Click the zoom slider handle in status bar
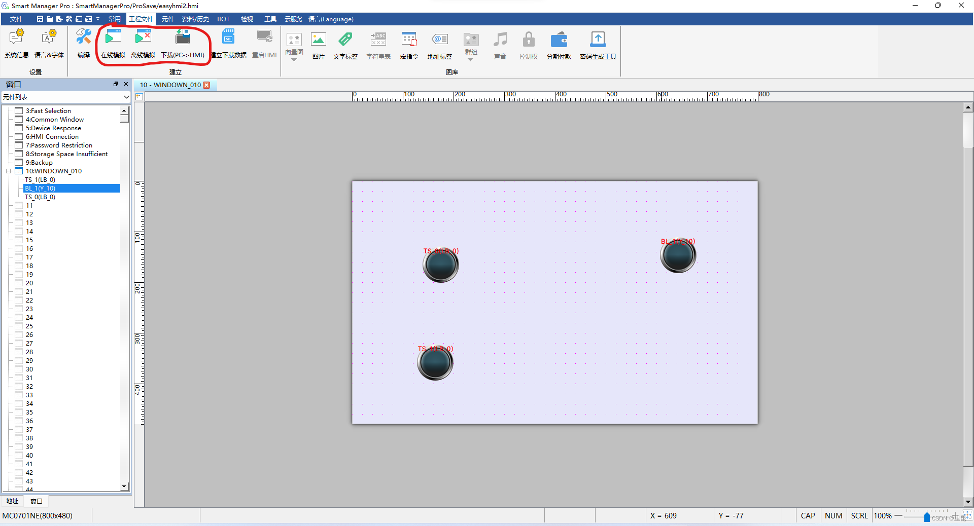The width and height of the screenshot is (974, 526). tap(927, 517)
